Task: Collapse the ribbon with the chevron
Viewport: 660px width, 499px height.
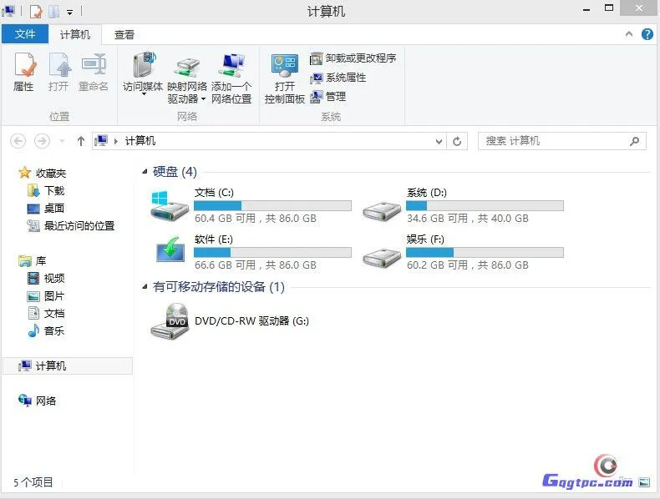Action: (x=629, y=34)
